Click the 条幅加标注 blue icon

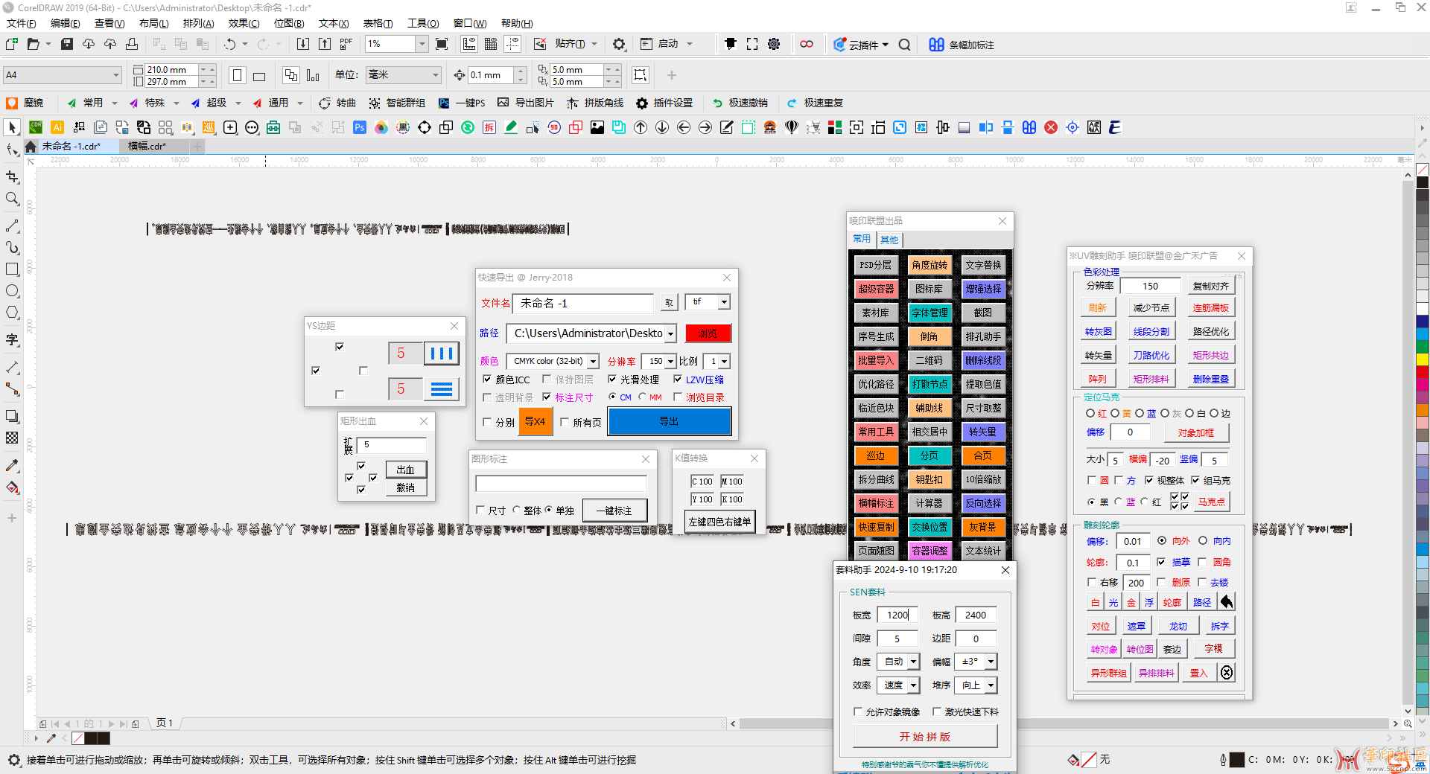(937, 45)
